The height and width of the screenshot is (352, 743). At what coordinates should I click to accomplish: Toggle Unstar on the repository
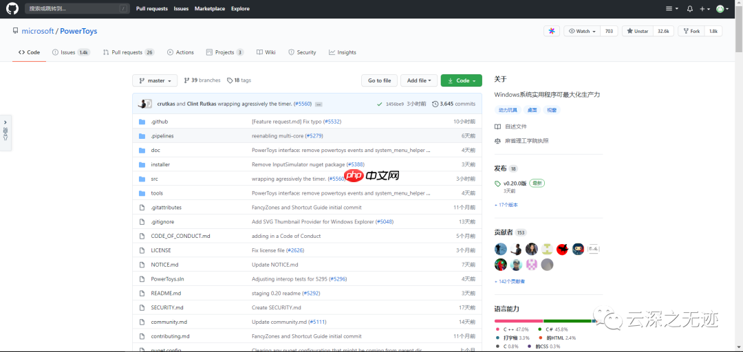638,31
